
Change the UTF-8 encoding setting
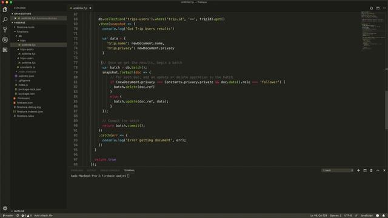click(x=348, y=216)
